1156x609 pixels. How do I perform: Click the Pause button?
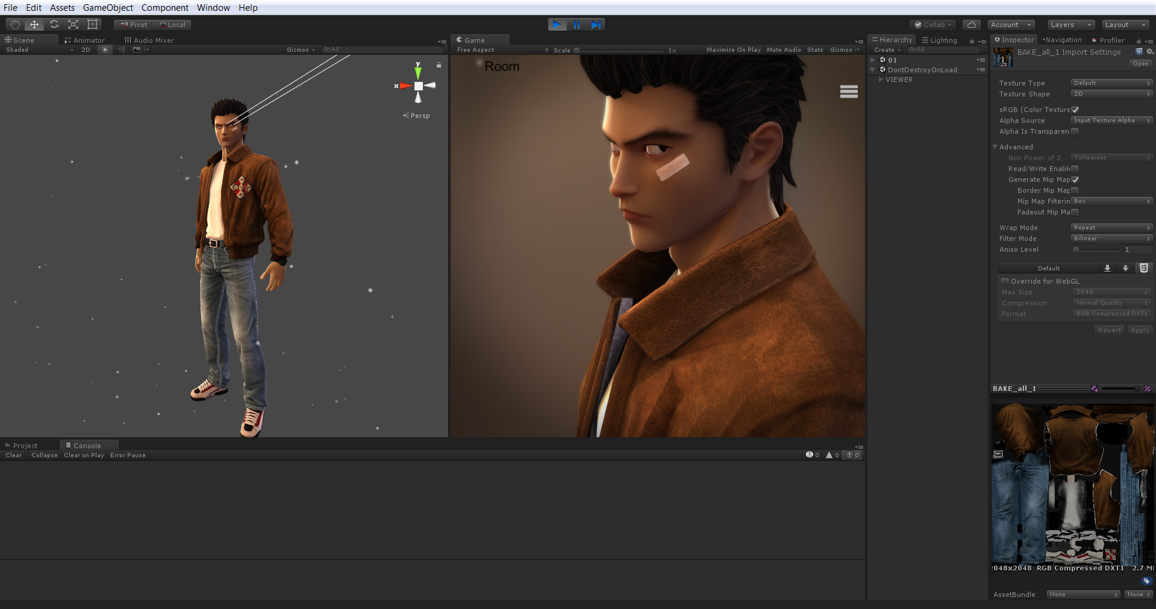(576, 25)
